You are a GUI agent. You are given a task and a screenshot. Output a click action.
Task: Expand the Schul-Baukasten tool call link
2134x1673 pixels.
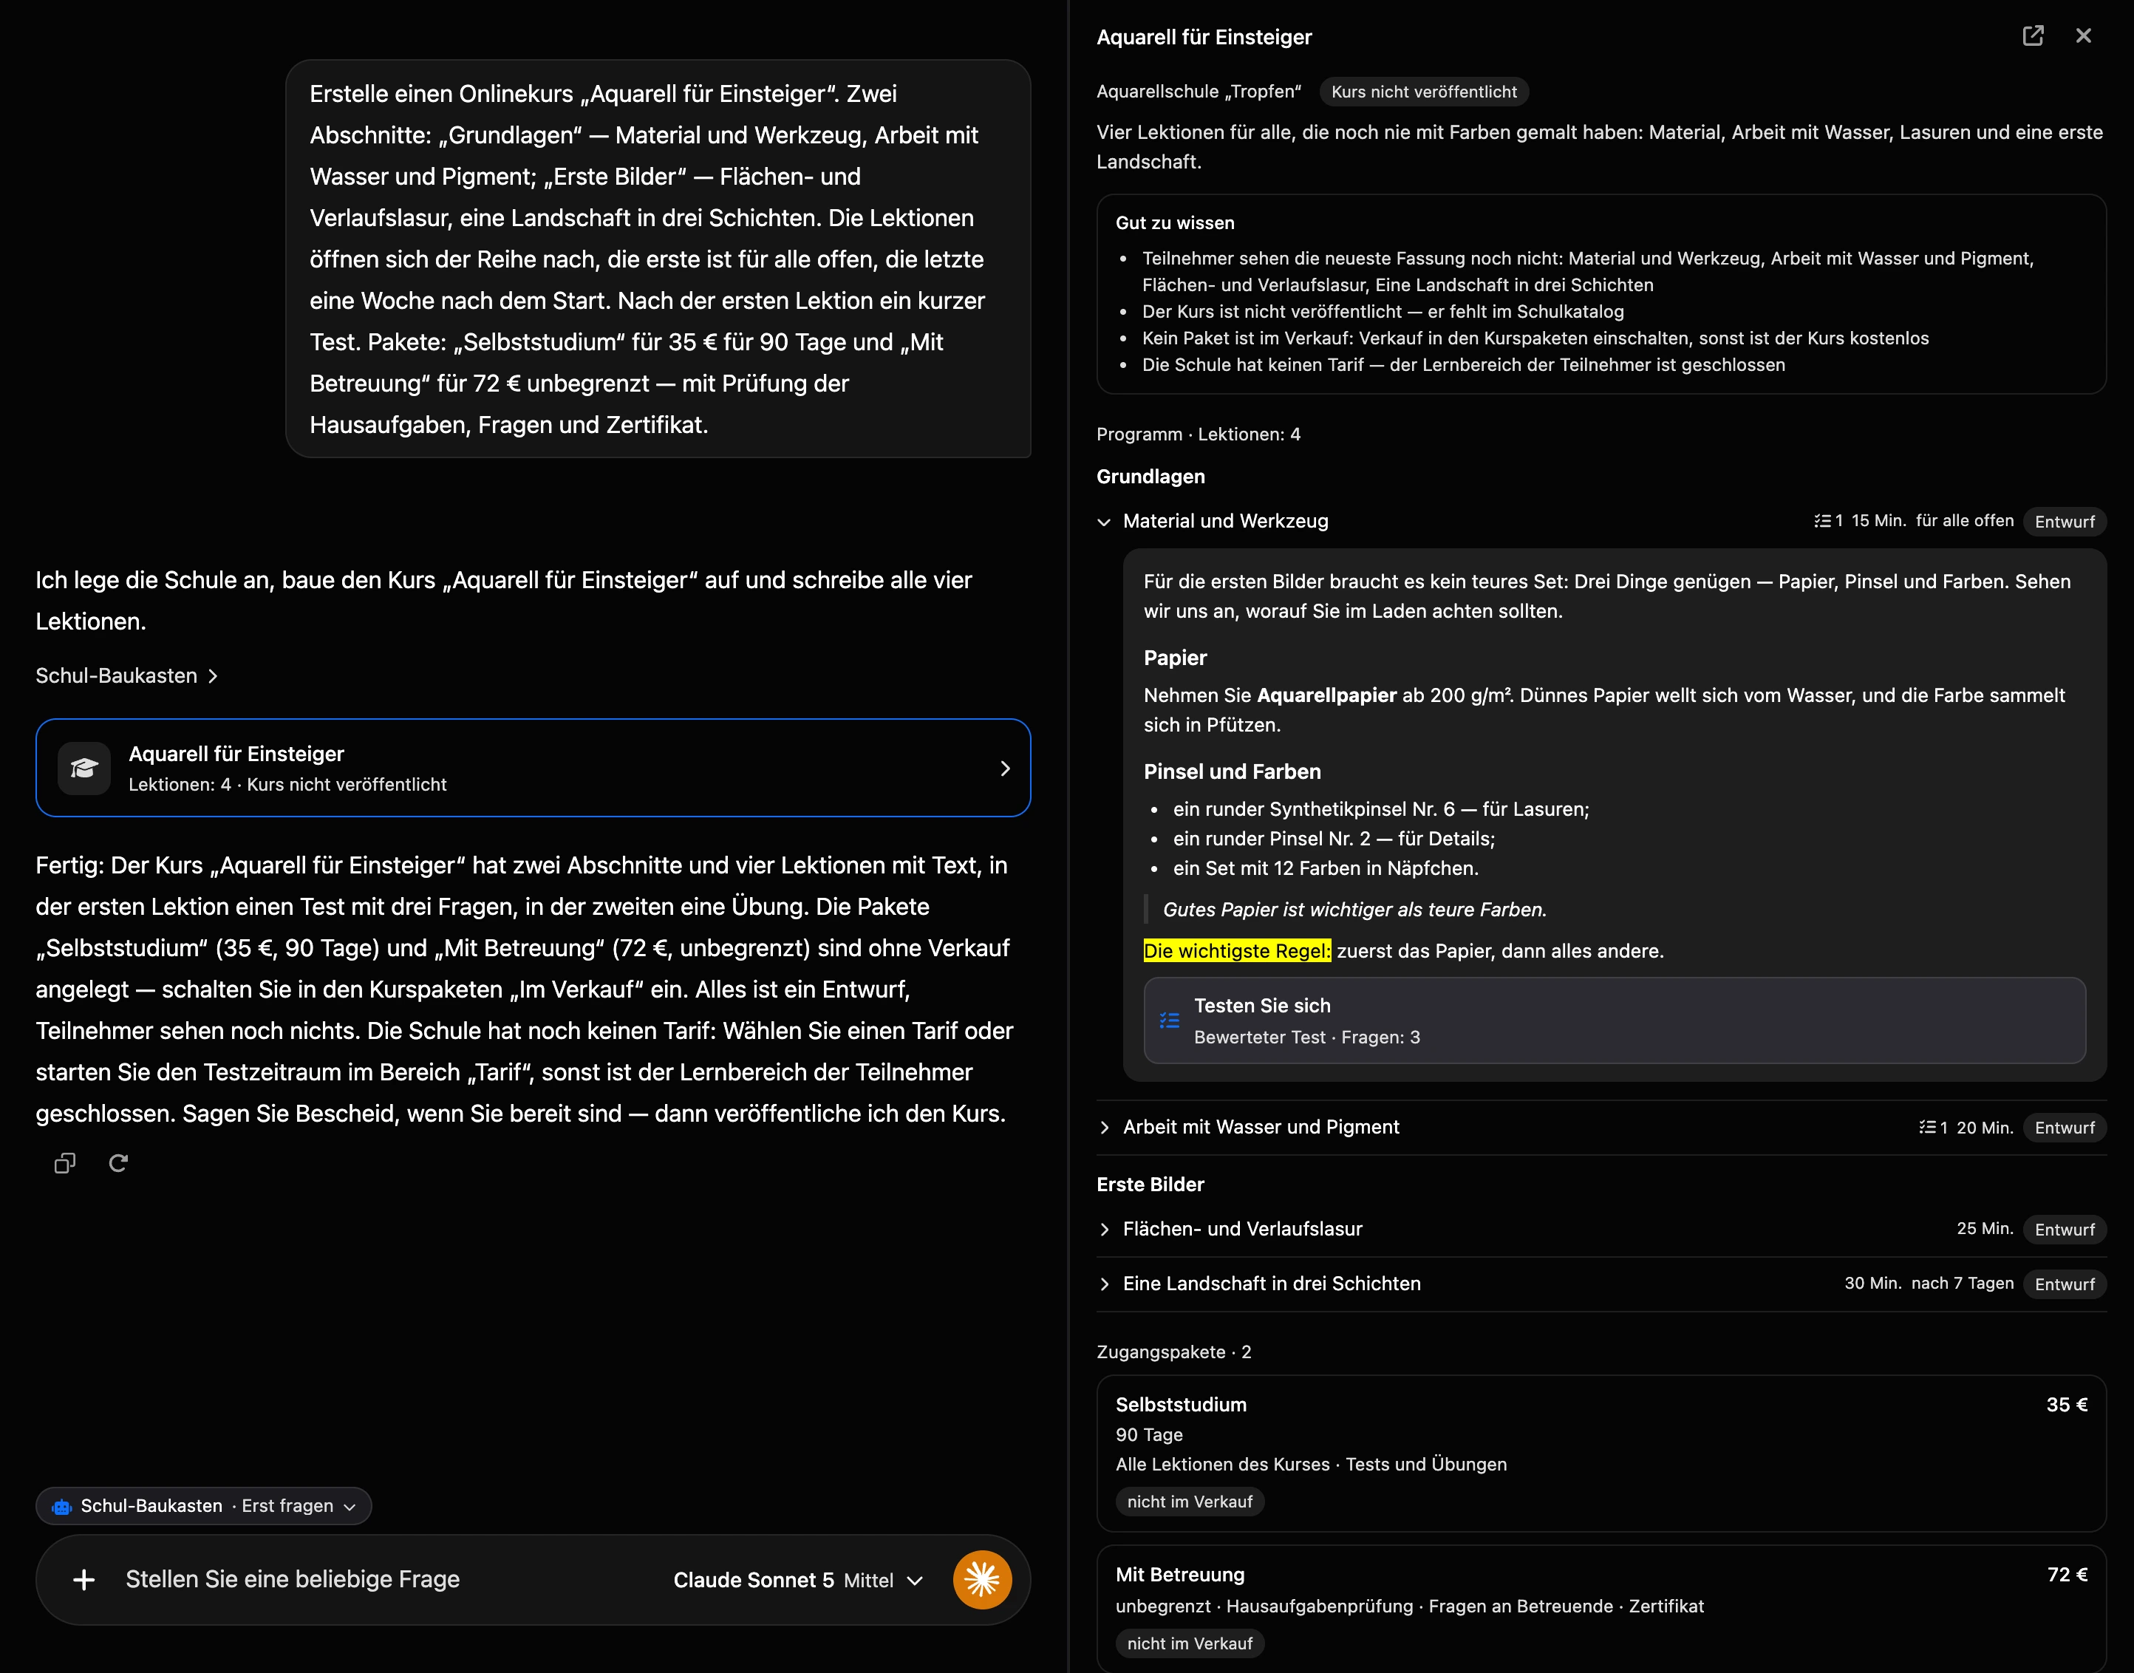126,676
